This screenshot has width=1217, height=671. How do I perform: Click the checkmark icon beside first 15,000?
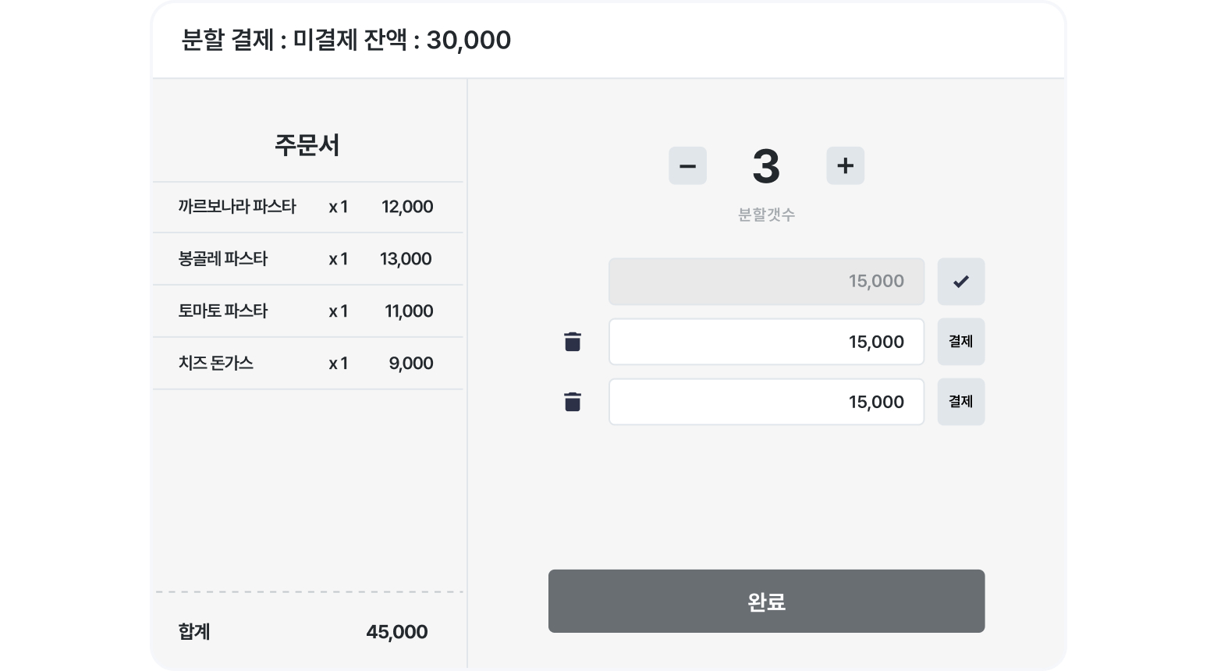960,281
